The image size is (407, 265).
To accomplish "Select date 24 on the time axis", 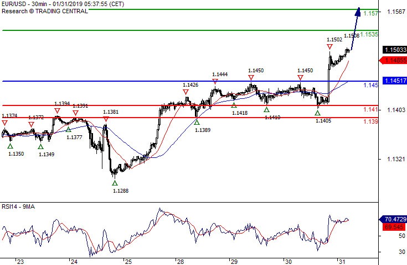I will (x=74, y=262).
